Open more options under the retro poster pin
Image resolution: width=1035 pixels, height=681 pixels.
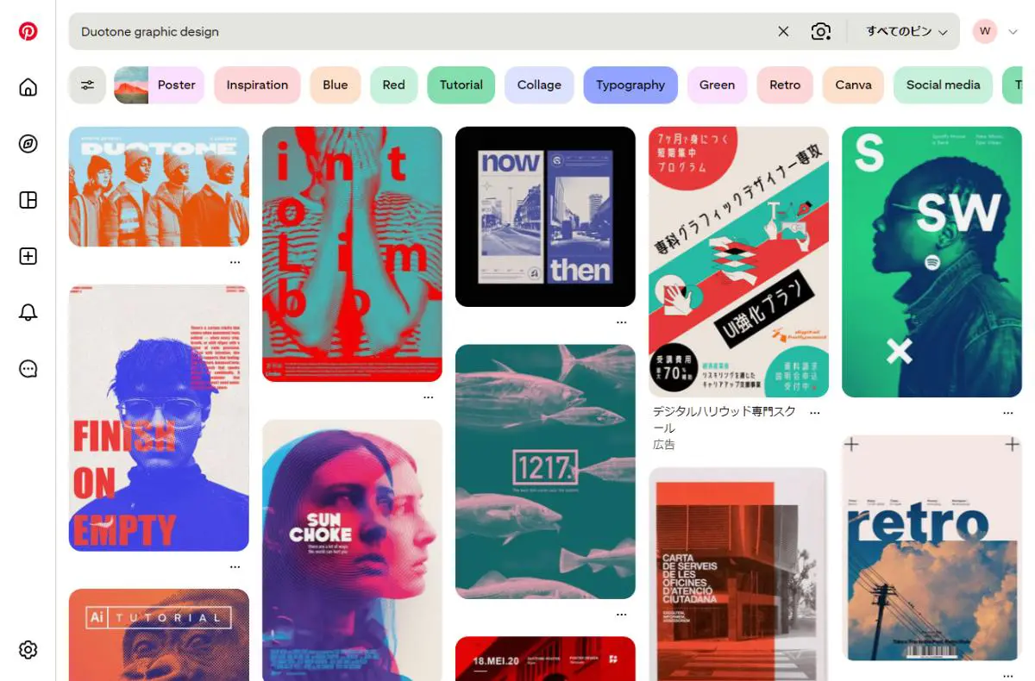pyautogui.click(x=1008, y=677)
